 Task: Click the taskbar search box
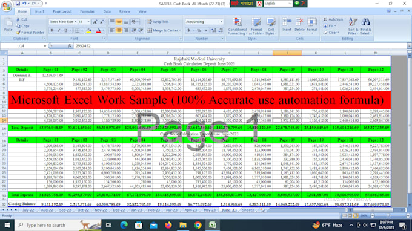click(58, 225)
